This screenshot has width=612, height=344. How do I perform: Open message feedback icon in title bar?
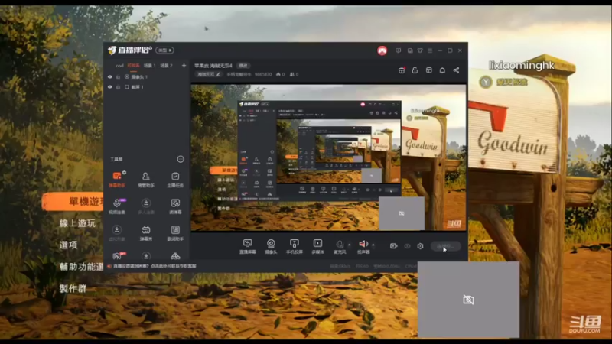point(398,50)
